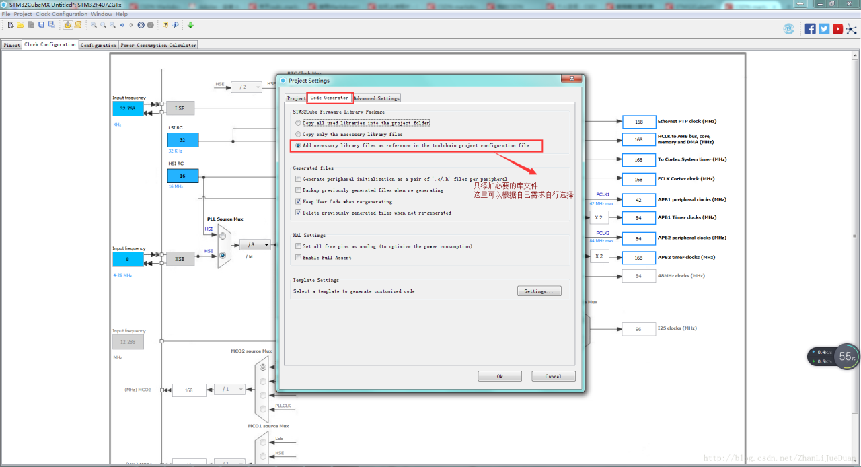Click the Help question-mark toolbar icon

tap(165, 25)
